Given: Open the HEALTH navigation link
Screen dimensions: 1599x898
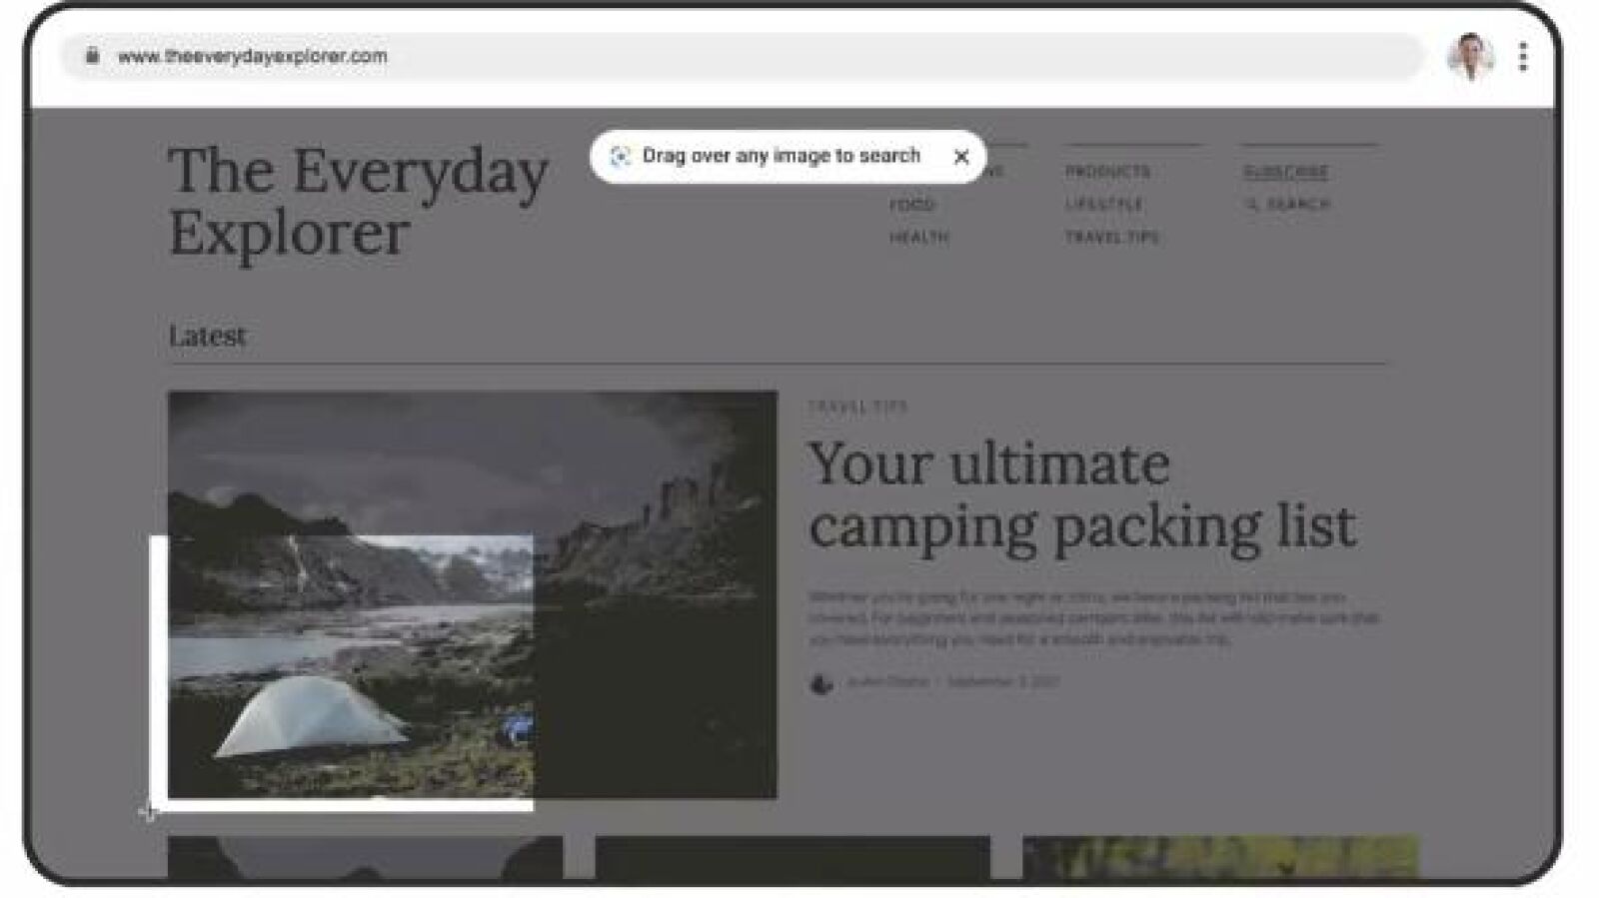Looking at the screenshot, I should pos(919,237).
